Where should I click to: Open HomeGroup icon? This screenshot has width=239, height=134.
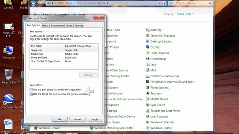click(x=148, y=59)
